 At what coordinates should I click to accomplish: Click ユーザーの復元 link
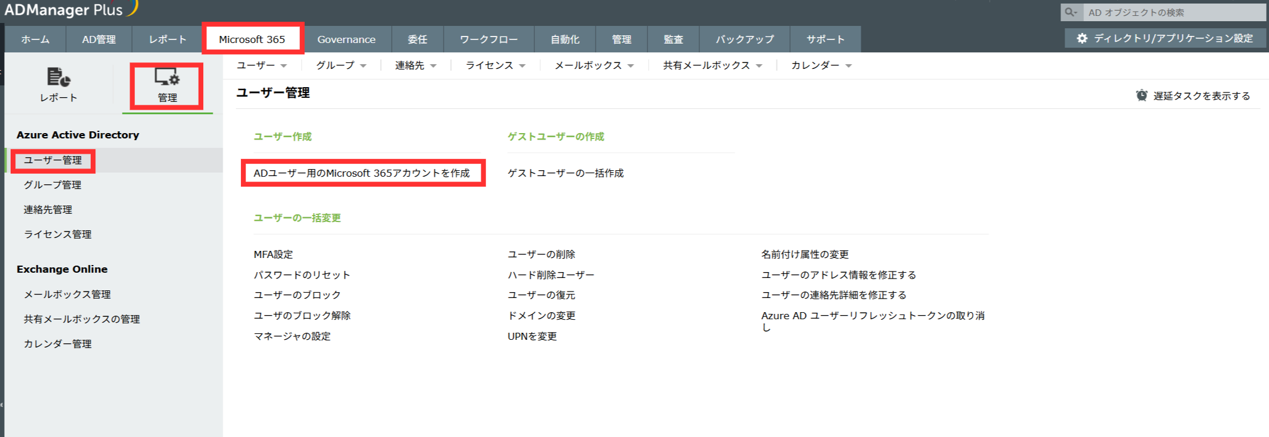point(541,295)
